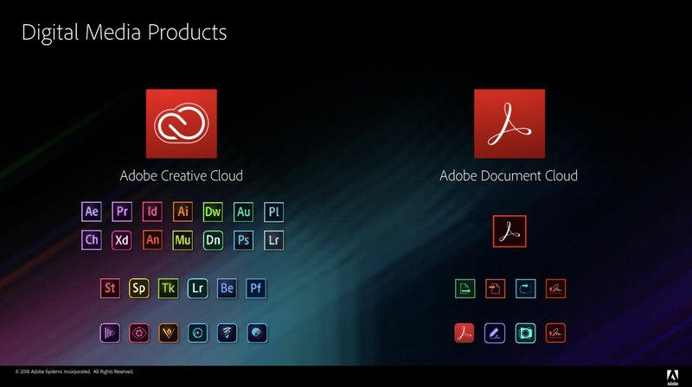This screenshot has width=692, height=387.
Task: Tap the purple Premiere Clip play icon
Action: [x=110, y=333]
